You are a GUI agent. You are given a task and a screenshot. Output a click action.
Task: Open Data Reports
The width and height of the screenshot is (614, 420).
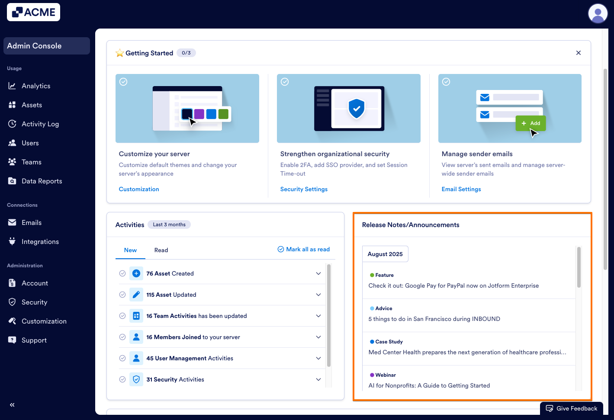(x=42, y=181)
